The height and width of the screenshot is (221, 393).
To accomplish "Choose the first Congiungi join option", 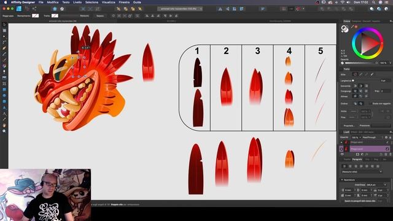I will tap(355, 91).
